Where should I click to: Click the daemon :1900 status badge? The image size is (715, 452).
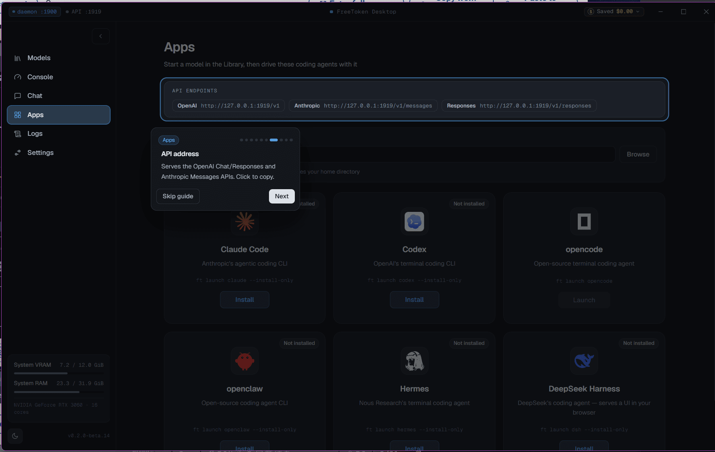point(35,12)
